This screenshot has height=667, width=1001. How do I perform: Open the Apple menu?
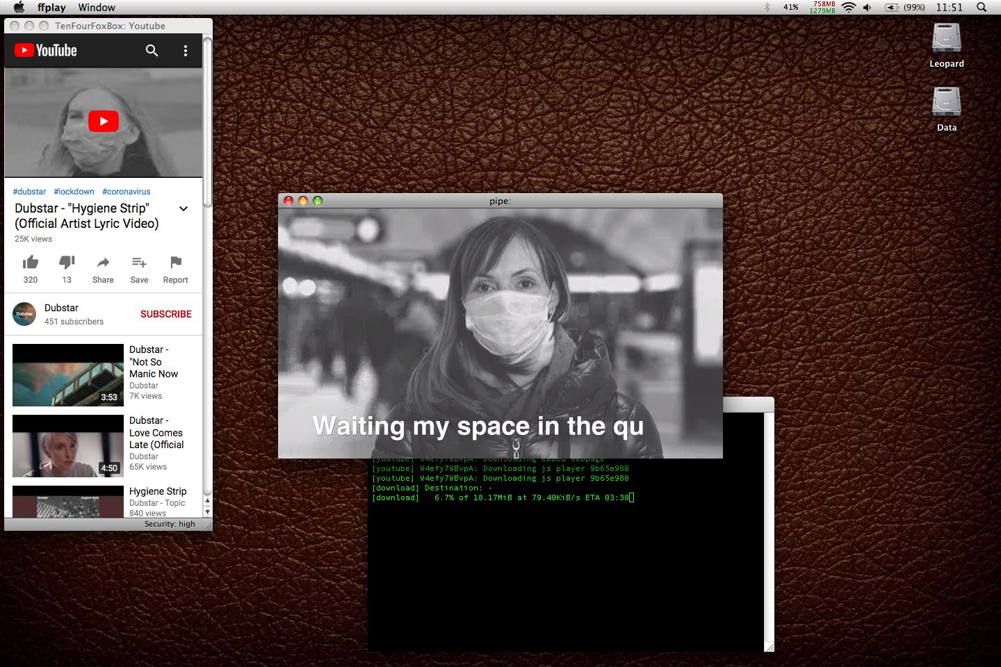pos(19,7)
